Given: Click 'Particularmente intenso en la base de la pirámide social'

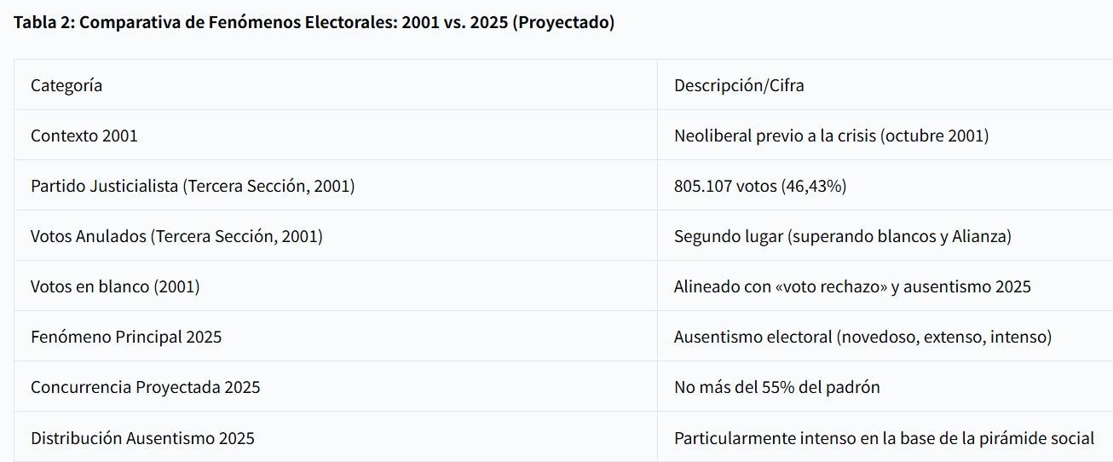Looking at the screenshot, I should click(884, 438).
